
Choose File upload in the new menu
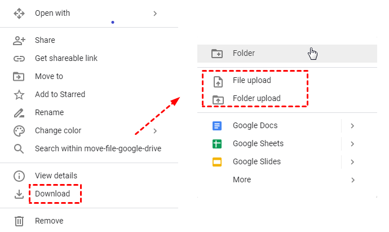point(251,81)
